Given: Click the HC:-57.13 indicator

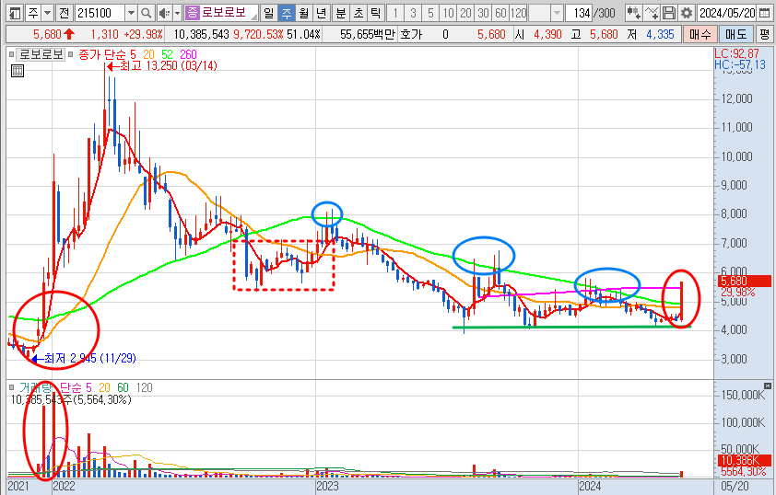Looking at the screenshot, I should pos(740,64).
